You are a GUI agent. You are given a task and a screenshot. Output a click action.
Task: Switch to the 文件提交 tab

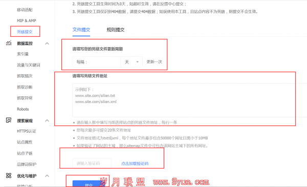(81, 30)
